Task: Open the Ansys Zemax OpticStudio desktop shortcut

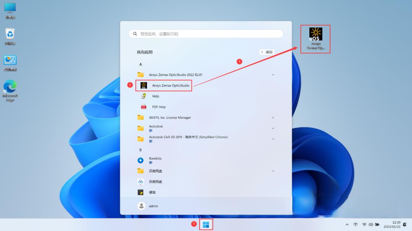Action: pyautogui.click(x=315, y=39)
